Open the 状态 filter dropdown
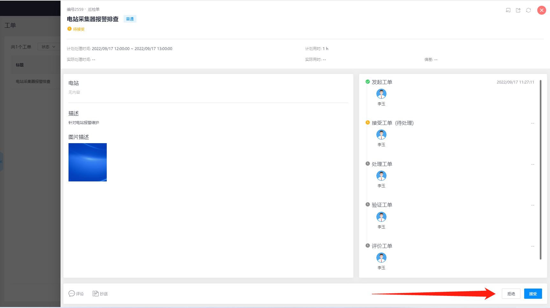550x308 pixels. pyautogui.click(x=48, y=47)
